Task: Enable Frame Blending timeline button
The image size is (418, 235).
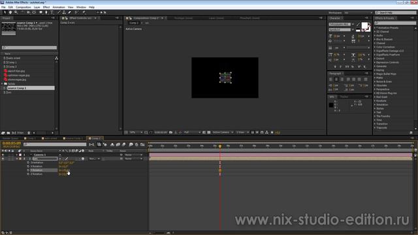Action: pyautogui.click(x=118, y=144)
